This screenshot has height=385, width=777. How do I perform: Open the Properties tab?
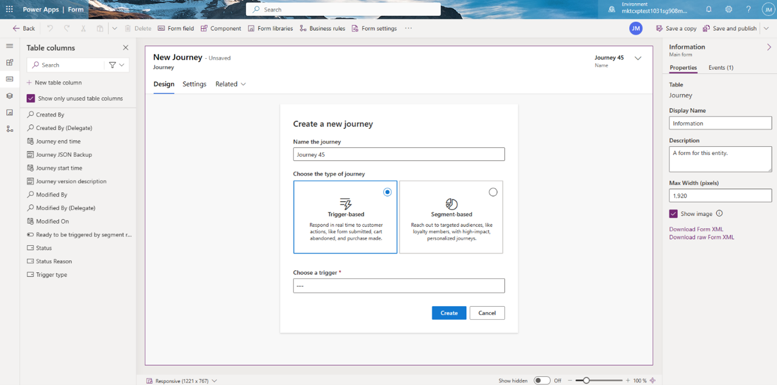tap(683, 68)
